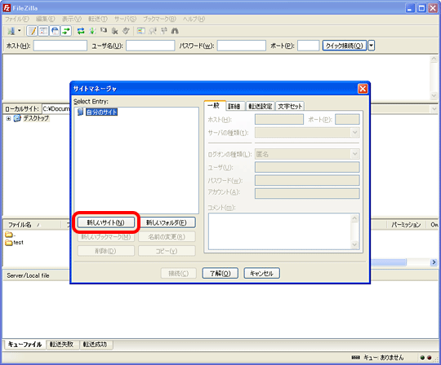Click the ファイル名 column header

(x=32, y=225)
